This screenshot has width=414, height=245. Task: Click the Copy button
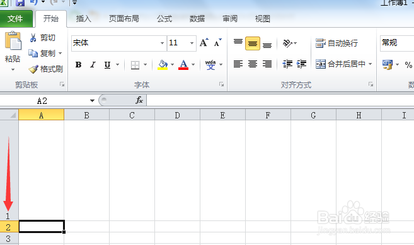pyautogui.click(x=42, y=54)
